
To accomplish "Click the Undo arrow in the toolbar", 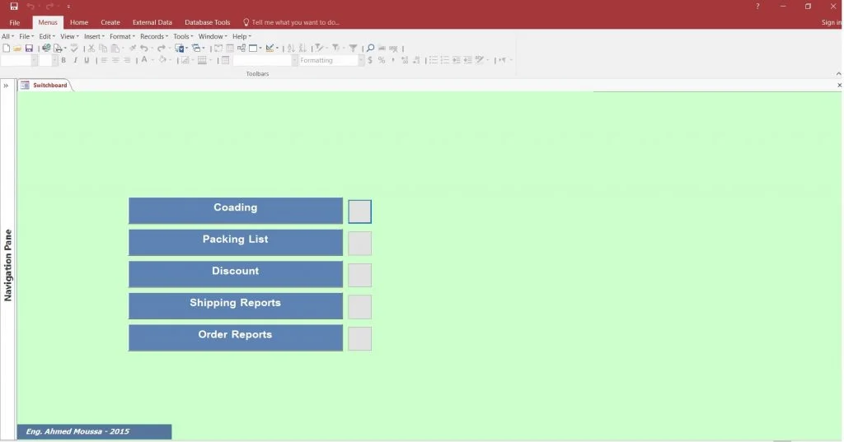I will point(143,49).
